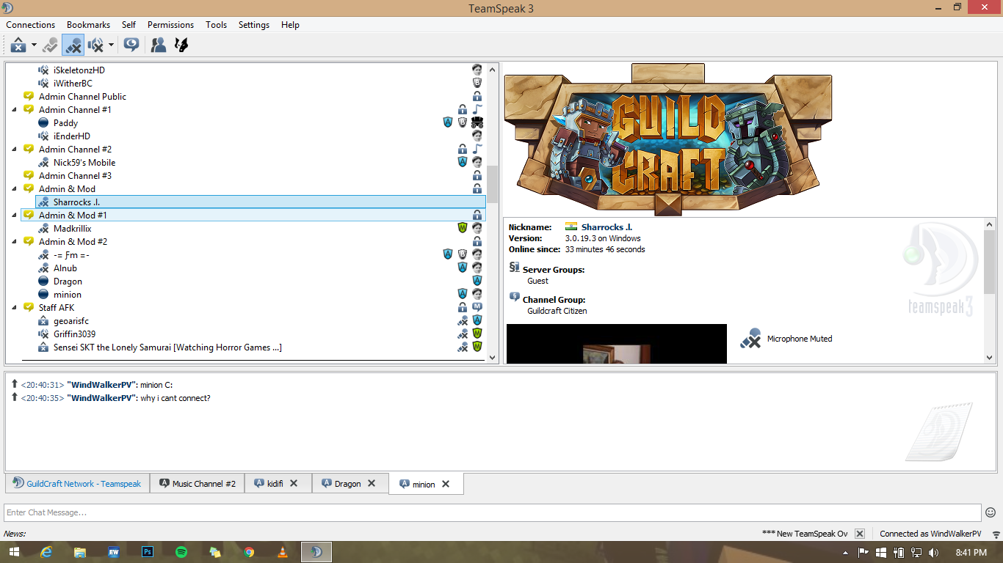Switch to the Music Channel #2 tab

click(x=198, y=484)
